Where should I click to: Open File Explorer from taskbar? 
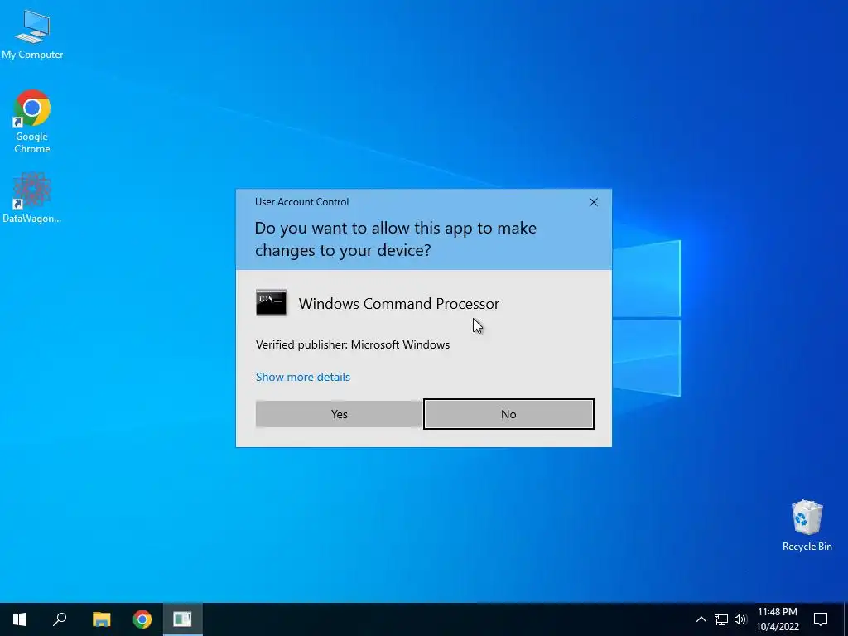(x=101, y=619)
